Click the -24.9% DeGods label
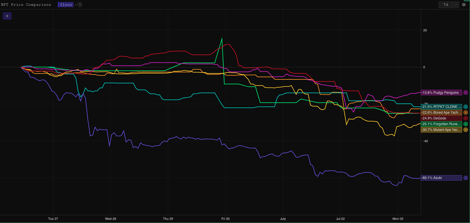 [x=441, y=118]
